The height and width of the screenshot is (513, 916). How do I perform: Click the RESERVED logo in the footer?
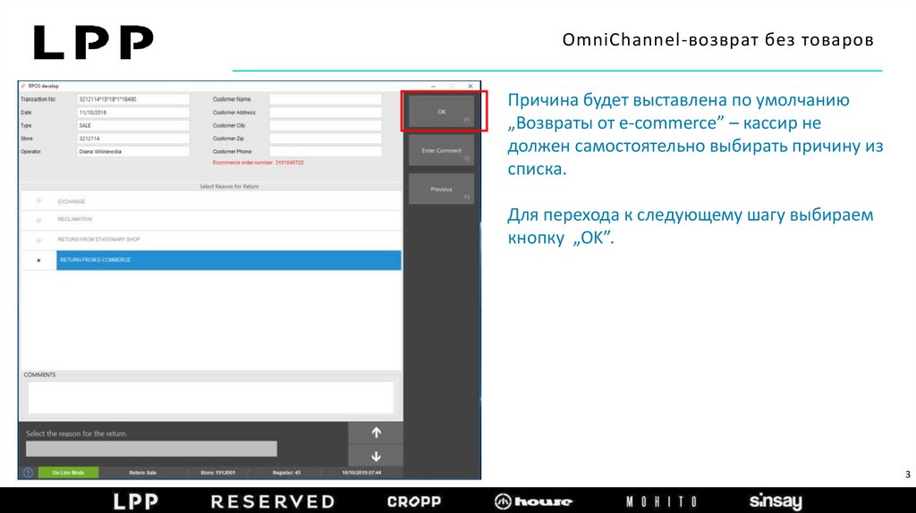tap(273, 501)
